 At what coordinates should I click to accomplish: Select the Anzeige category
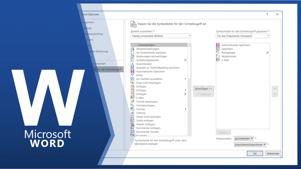[x=87, y=28]
